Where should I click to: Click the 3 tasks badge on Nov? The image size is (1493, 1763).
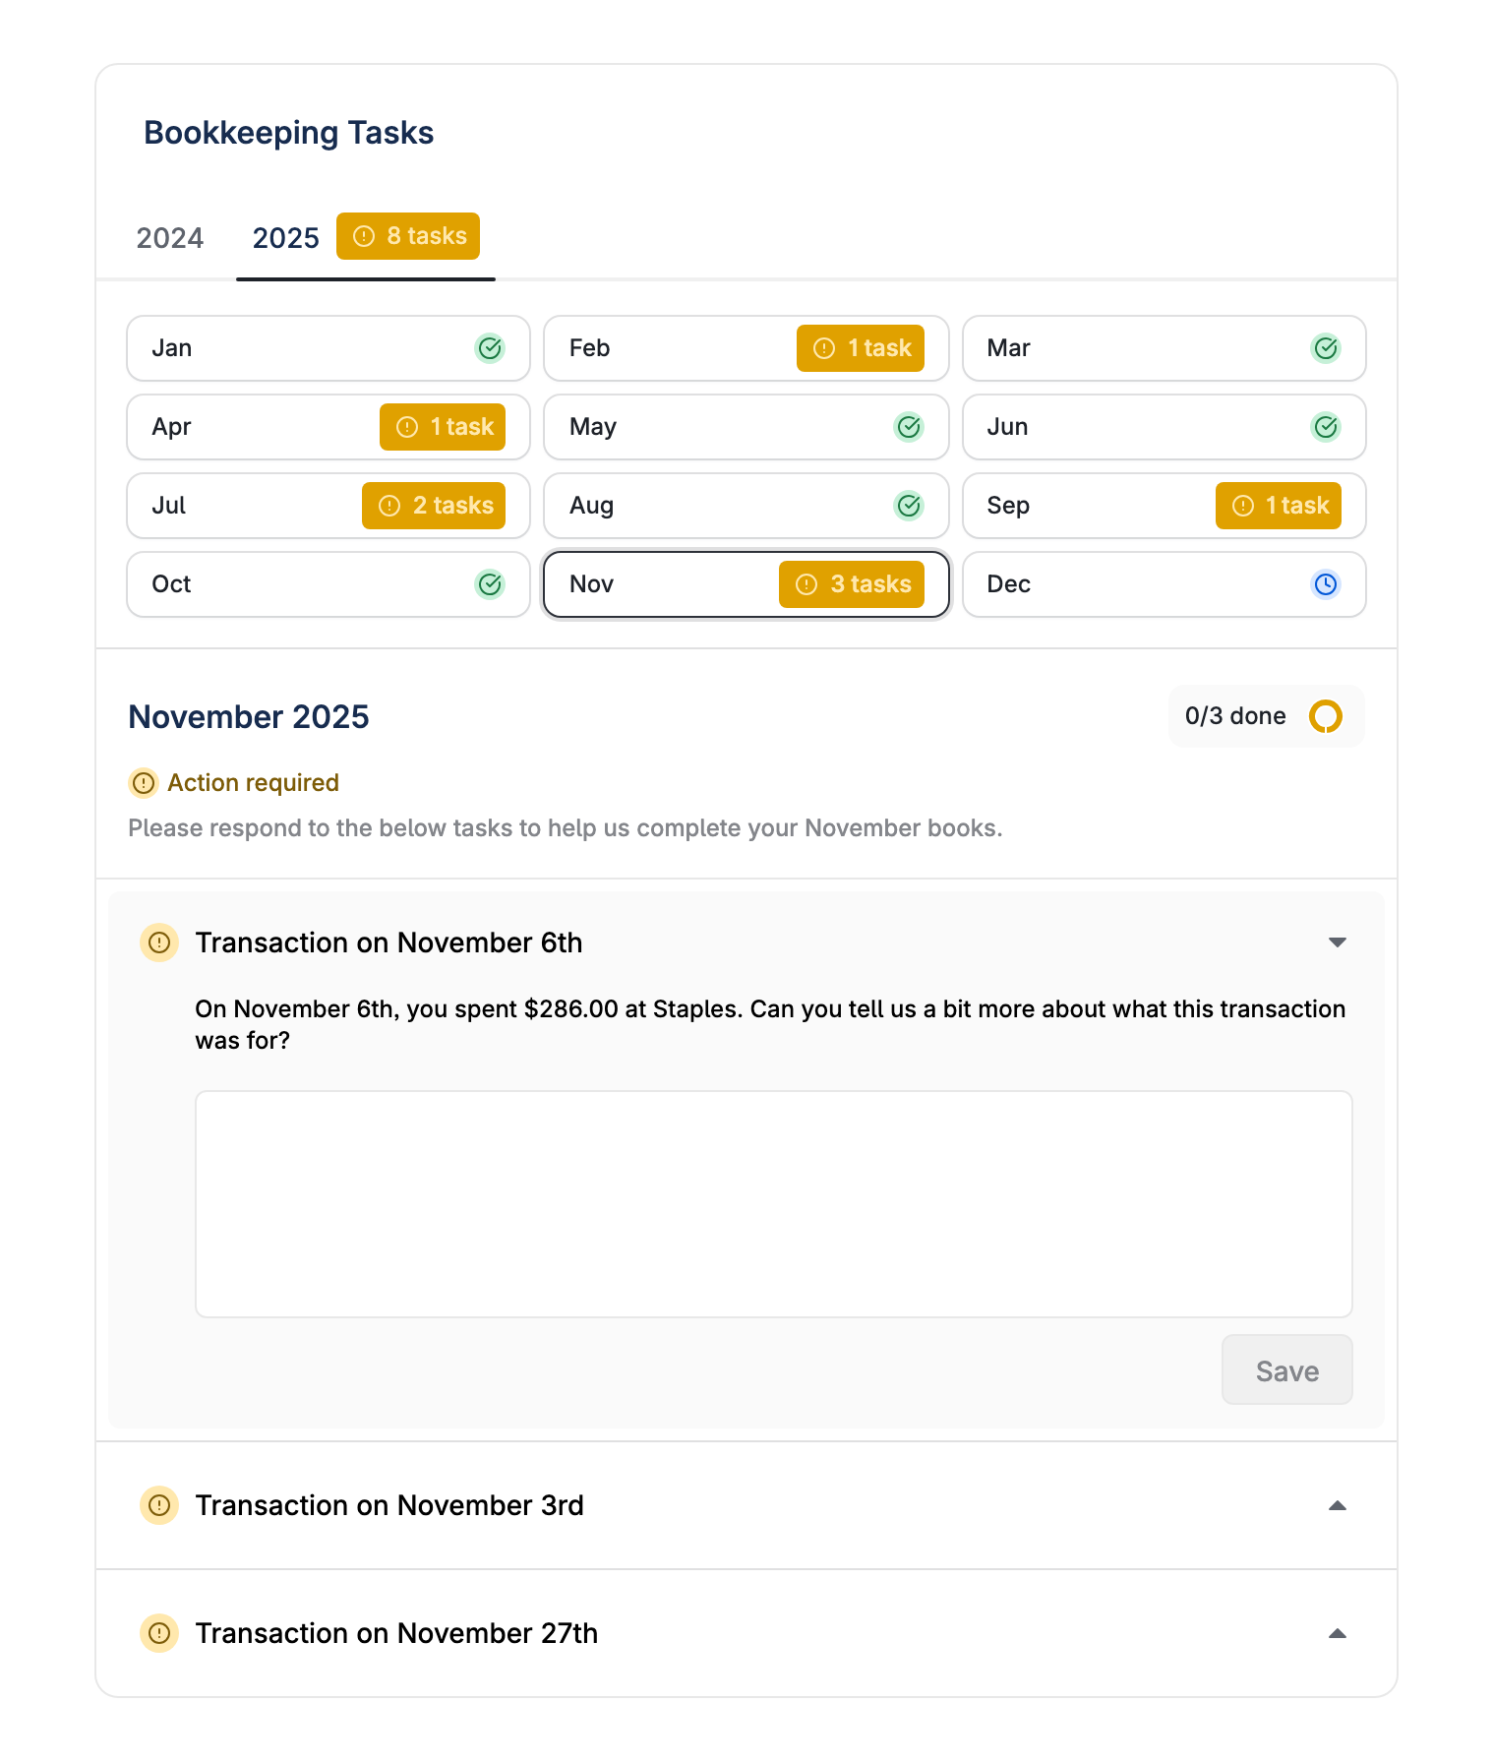[852, 584]
